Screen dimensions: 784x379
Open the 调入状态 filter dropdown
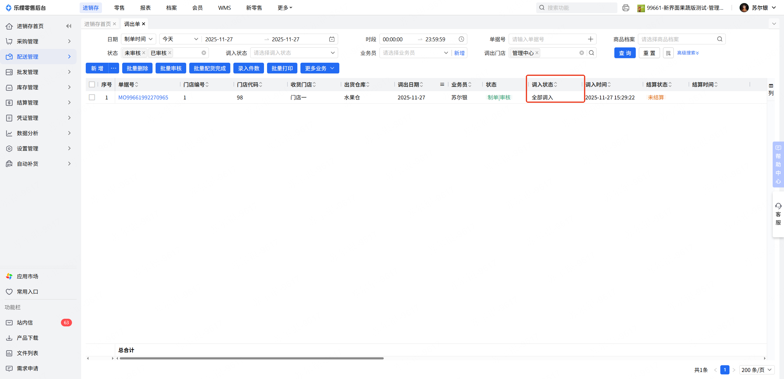pyautogui.click(x=294, y=53)
